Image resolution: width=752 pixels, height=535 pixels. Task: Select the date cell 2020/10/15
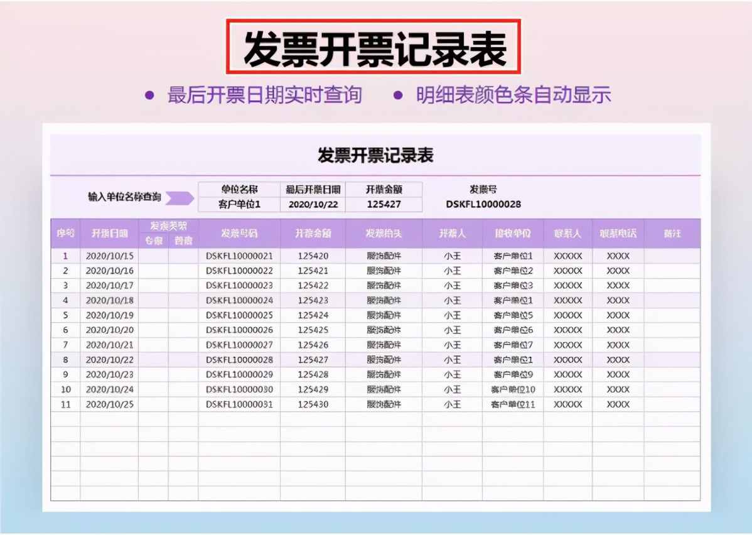point(109,256)
